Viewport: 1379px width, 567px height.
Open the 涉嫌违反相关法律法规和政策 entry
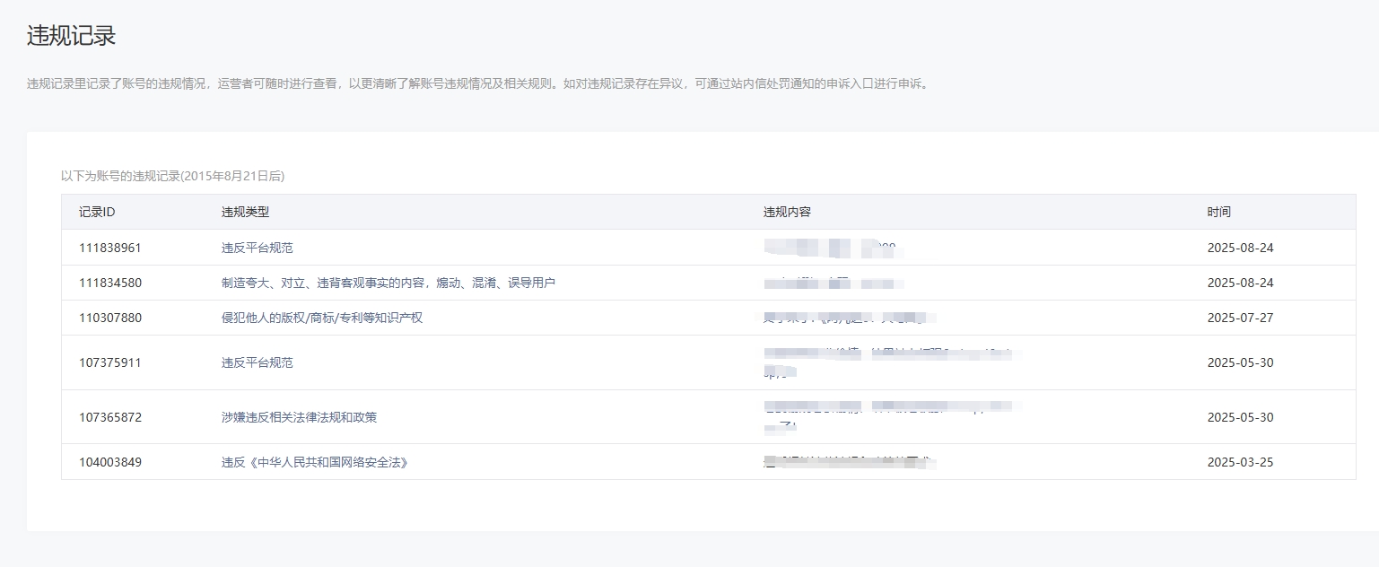(x=299, y=417)
